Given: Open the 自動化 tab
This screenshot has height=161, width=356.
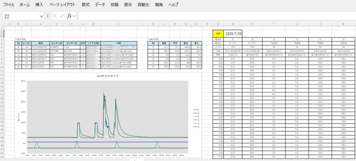Looking at the screenshot, I should (x=143, y=5).
